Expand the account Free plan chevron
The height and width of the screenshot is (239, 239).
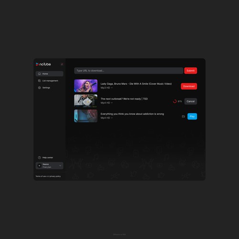click(60, 166)
